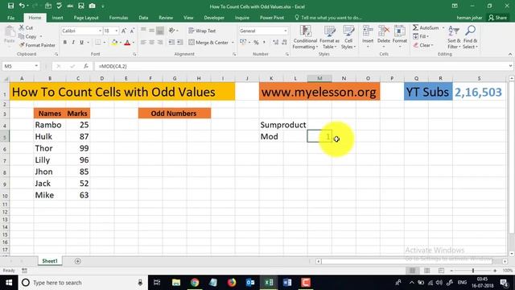
Task: Open the Clear eraser dropdown
Action: point(423,45)
